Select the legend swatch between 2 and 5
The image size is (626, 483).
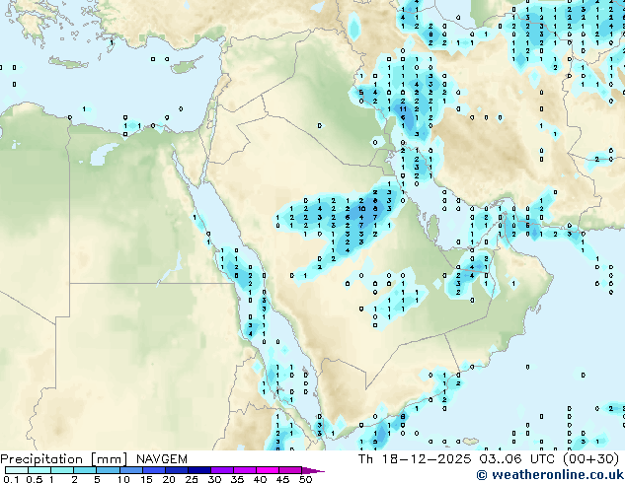tap(85, 470)
